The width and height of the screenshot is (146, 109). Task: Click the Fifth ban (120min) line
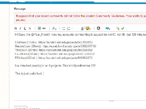pyautogui.click(x=54, y=58)
